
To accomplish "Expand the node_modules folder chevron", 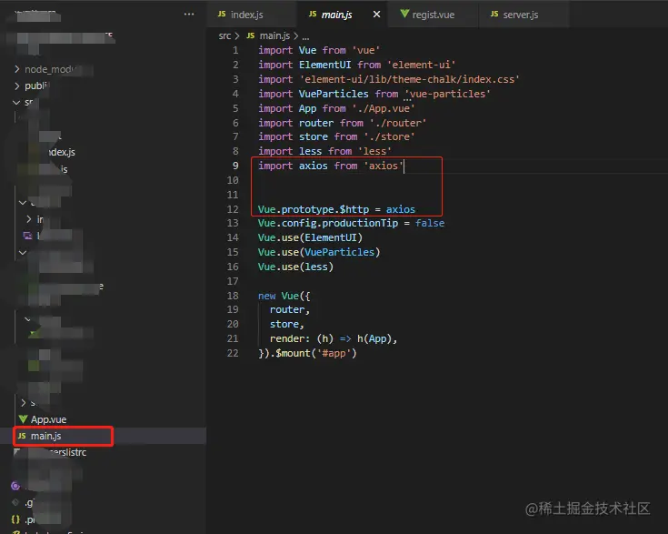I will [x=17, y=69].
